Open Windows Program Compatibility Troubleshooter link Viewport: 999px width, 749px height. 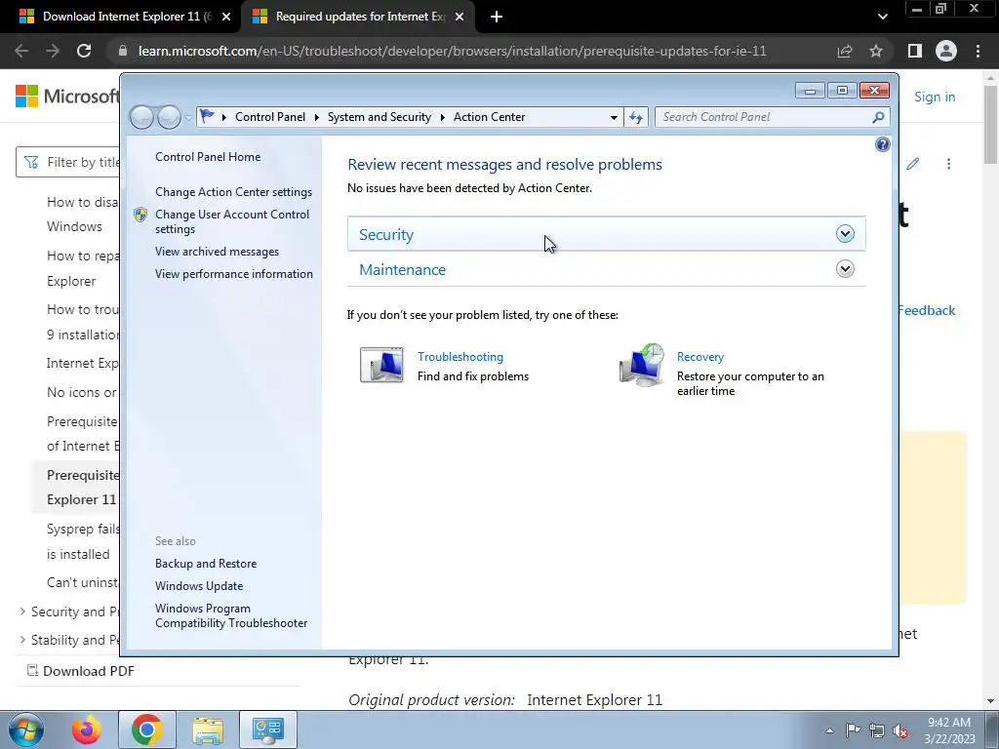coord(231,616)
